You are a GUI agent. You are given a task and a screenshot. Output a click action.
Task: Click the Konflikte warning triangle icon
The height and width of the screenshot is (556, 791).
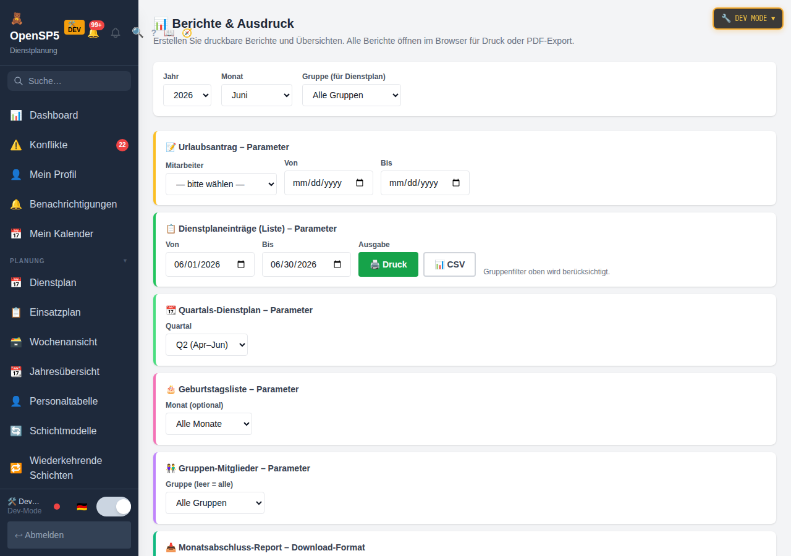point(16,145)
